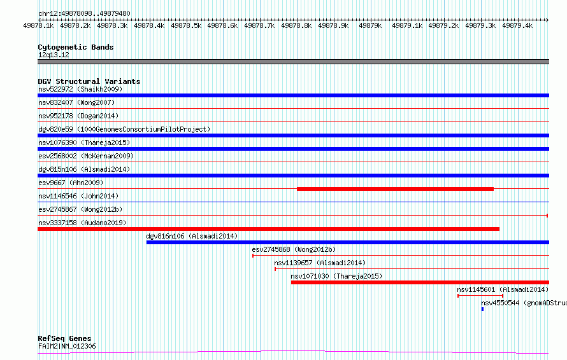Open dgv820e59 1000GenomesConsortiumPilotProject entry
The width and height of the screenshot is (567, 360).
coord(124,129)
